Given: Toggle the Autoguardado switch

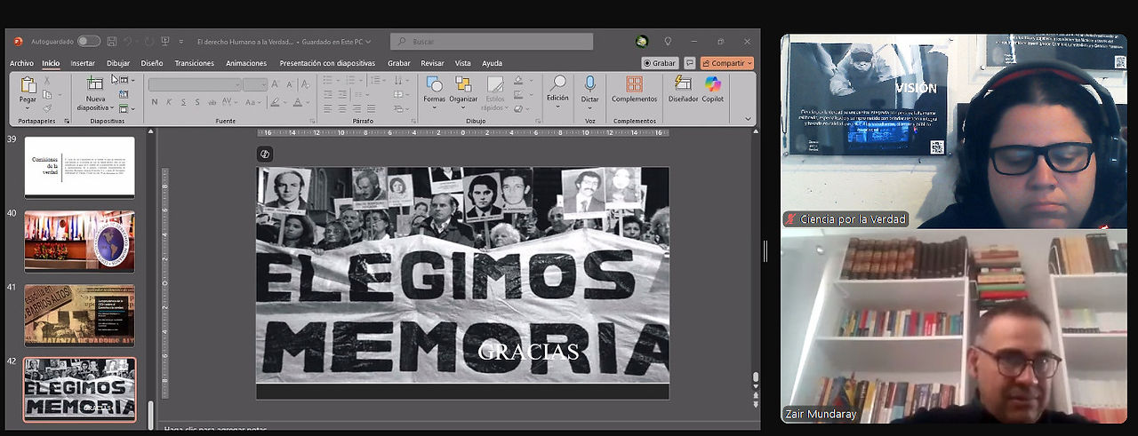Looking at the screenshot, I should tap(89, 41).
